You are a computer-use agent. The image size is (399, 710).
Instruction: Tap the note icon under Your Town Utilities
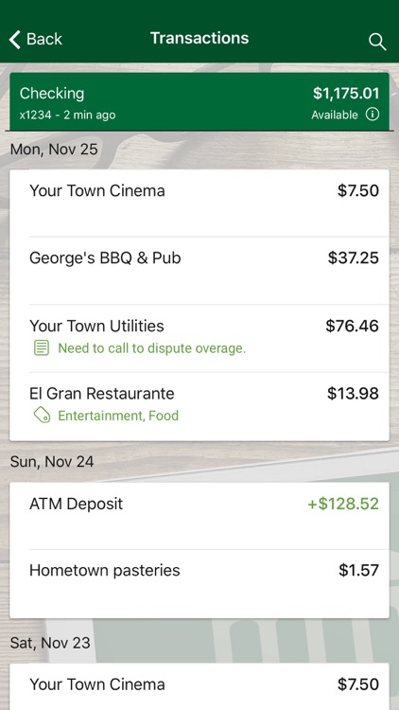[42, 348]
